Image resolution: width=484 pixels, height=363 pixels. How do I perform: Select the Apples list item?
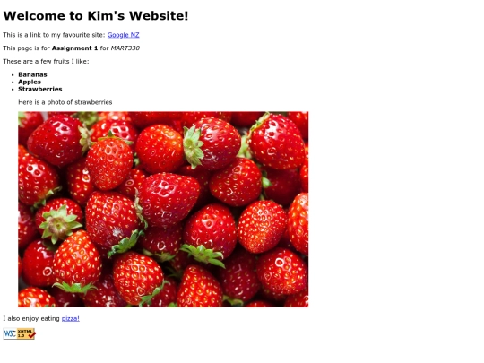[x=30, y=82]
